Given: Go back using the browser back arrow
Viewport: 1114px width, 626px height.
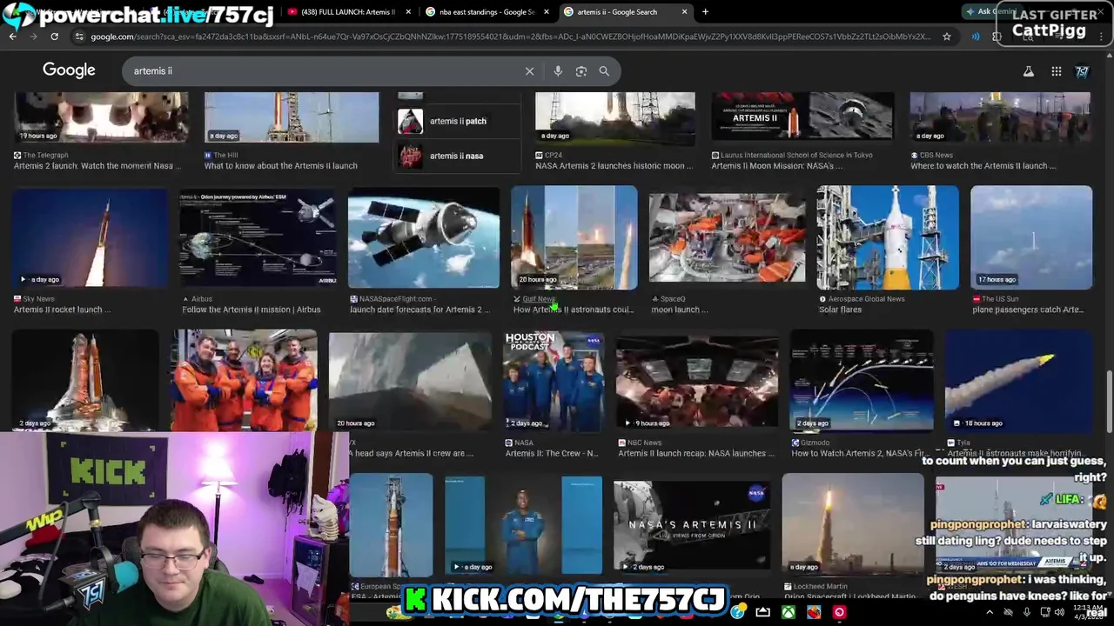Looking at the screenshot, I should pos(12,37).
